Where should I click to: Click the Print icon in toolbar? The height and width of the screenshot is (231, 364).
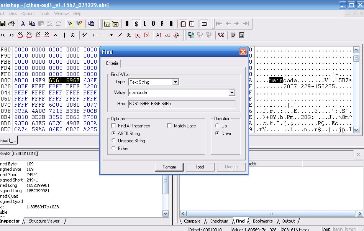tap(11, 24)
